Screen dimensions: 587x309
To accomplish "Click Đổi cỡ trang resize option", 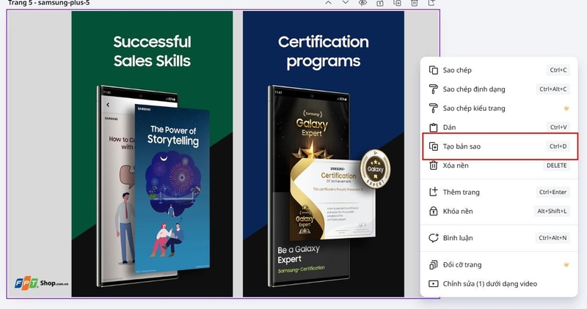I will click(x=499, y=264).
